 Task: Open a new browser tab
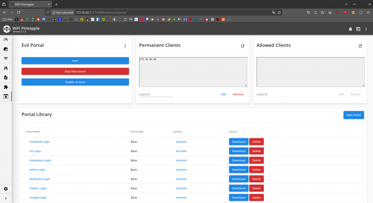click(56, 4)
